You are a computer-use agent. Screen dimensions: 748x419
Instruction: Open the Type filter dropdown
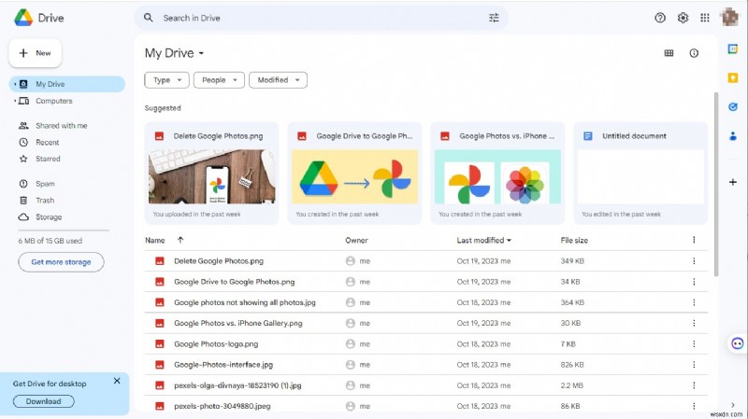[x=166, y=80]
